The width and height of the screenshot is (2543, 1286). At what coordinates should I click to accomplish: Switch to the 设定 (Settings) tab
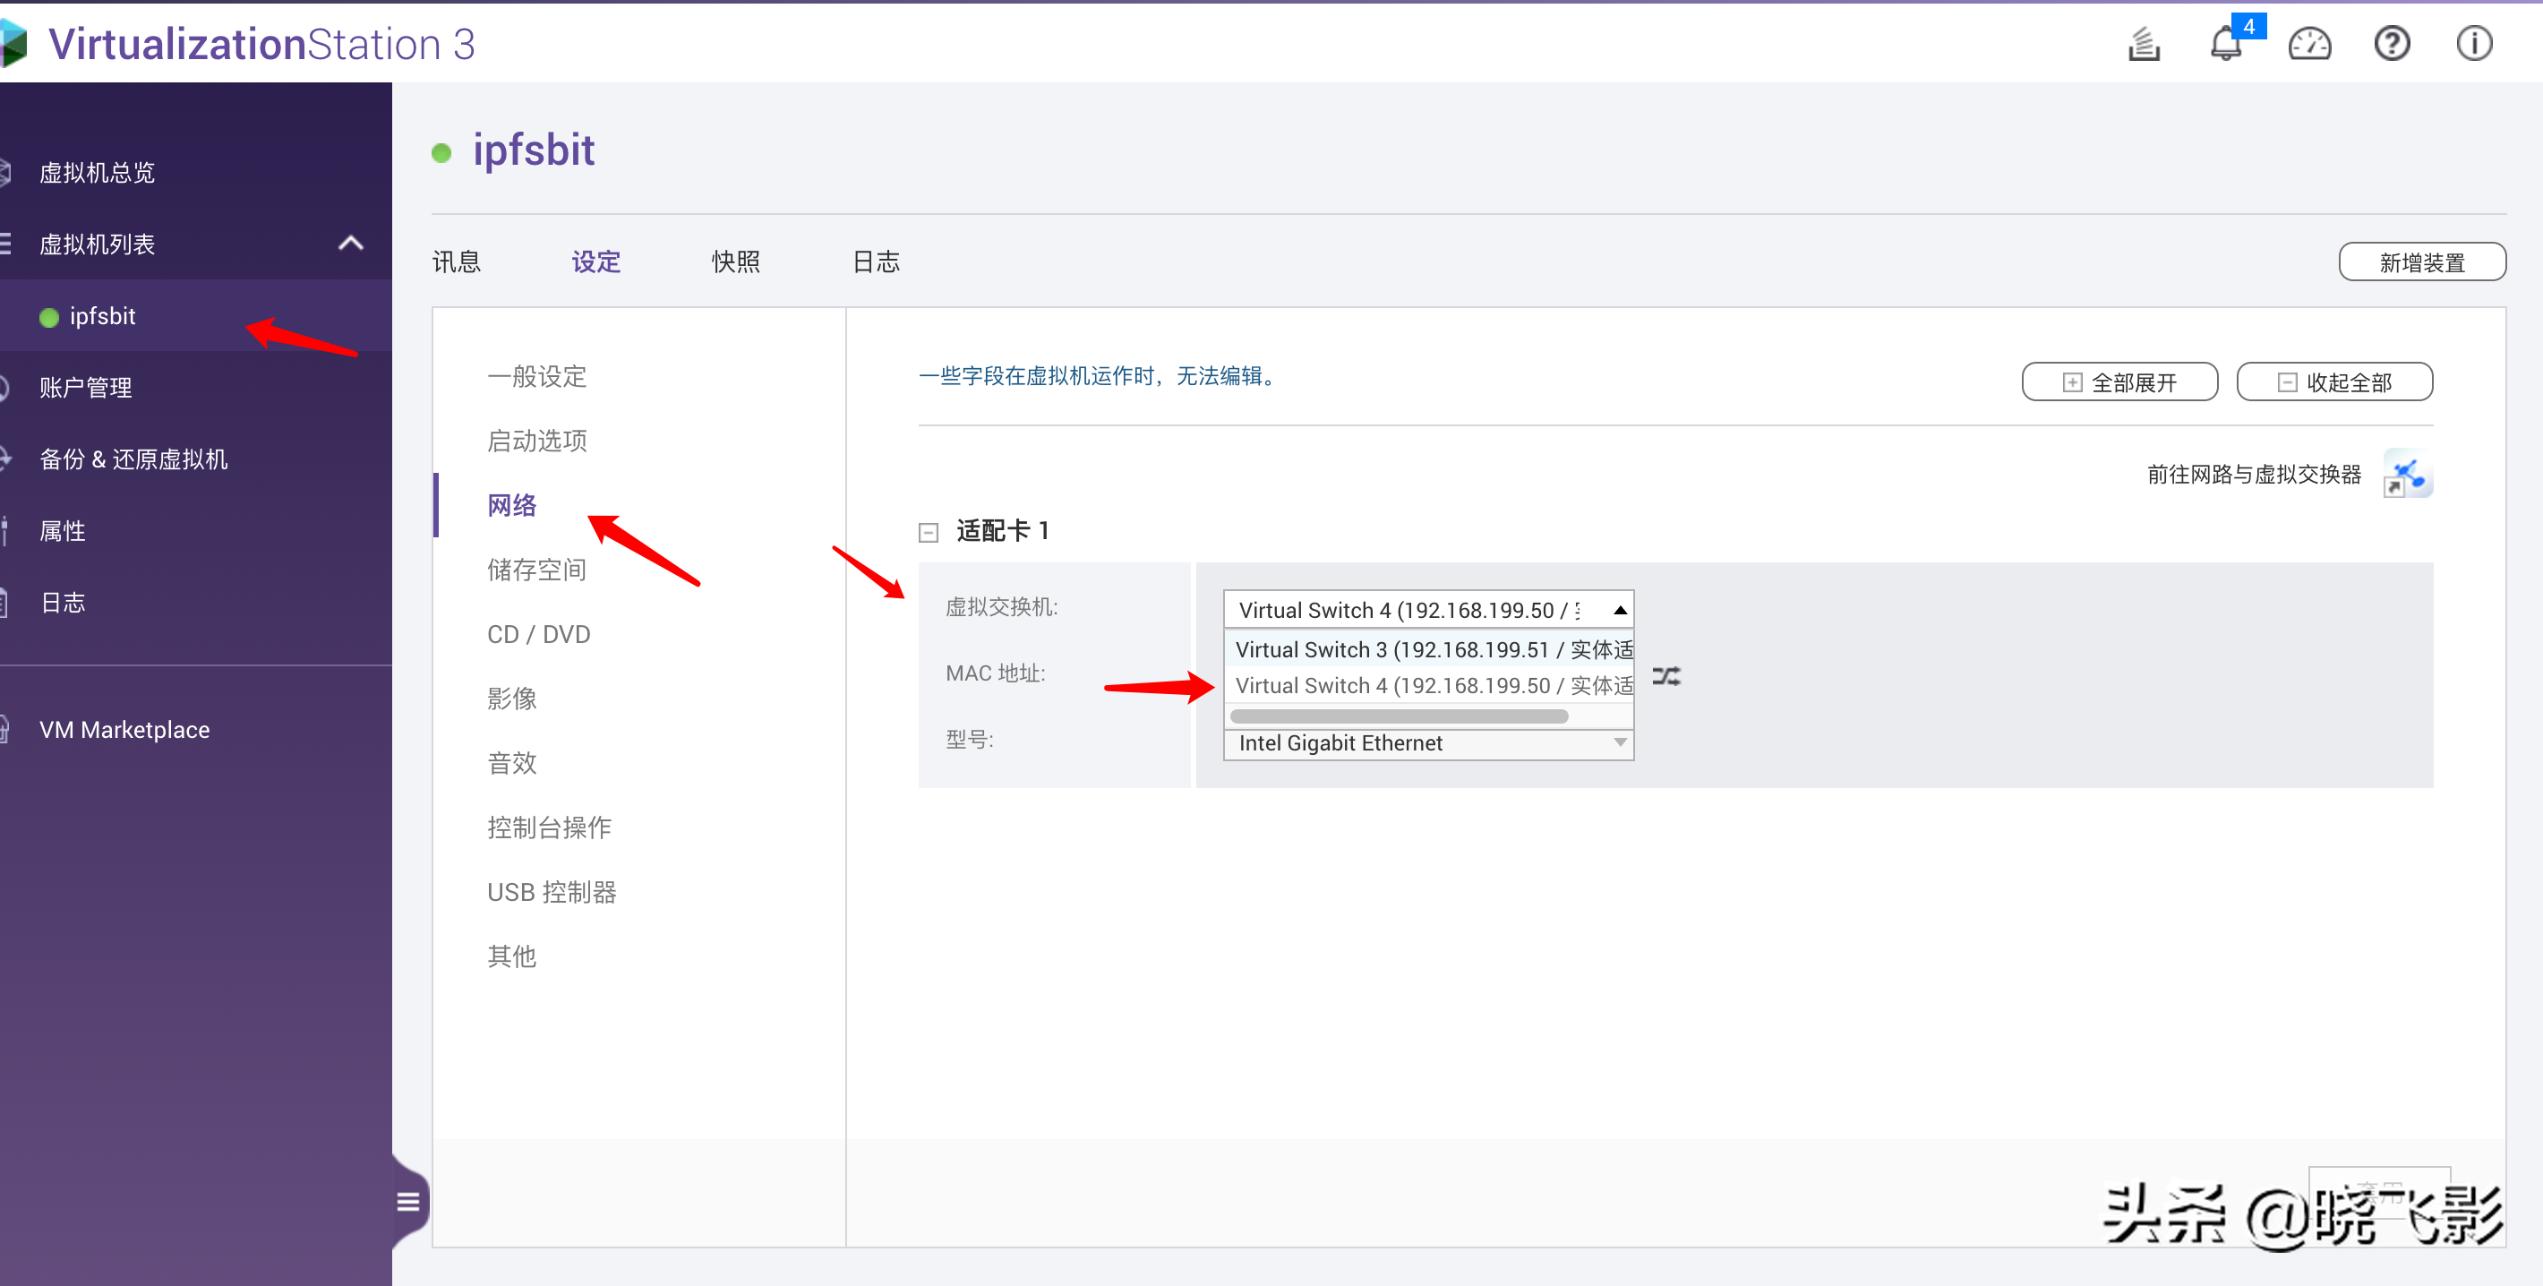click(x=596, y=261)
